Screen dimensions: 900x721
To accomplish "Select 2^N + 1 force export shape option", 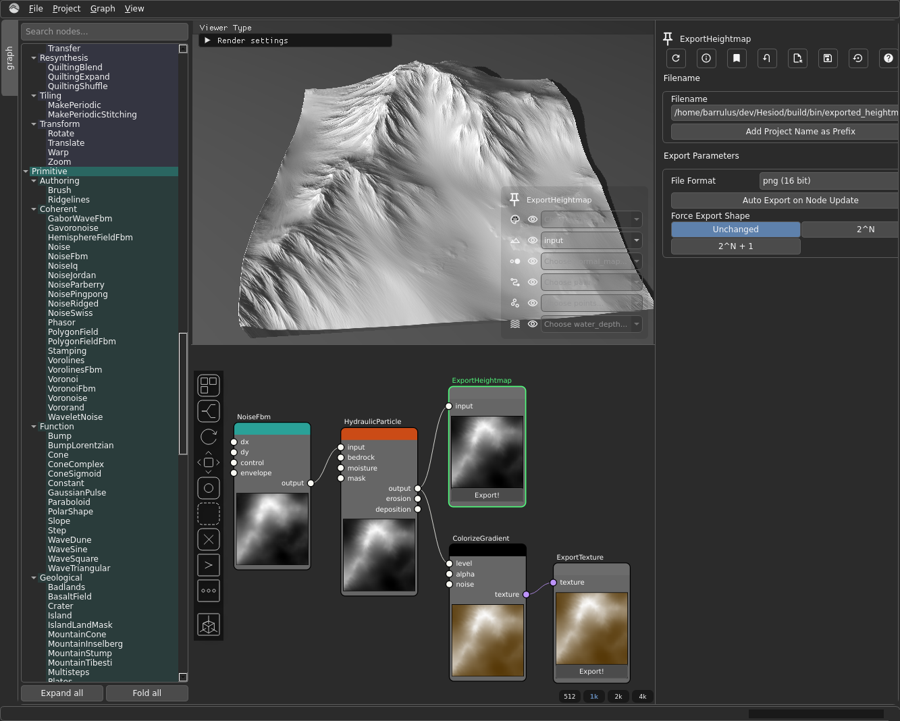I will tap(736, 246).
